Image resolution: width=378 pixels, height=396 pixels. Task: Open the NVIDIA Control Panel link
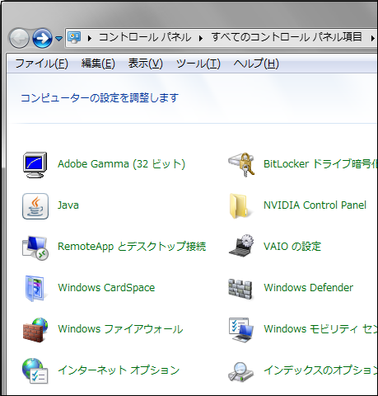point(315,205)
